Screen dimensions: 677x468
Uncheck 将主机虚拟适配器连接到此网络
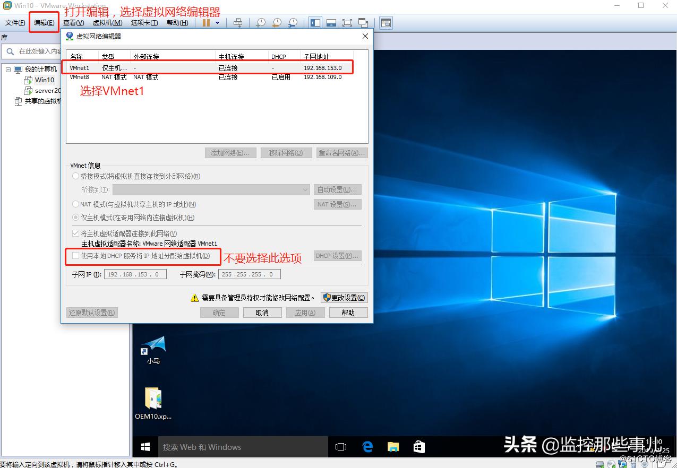(x=75, y=232)
